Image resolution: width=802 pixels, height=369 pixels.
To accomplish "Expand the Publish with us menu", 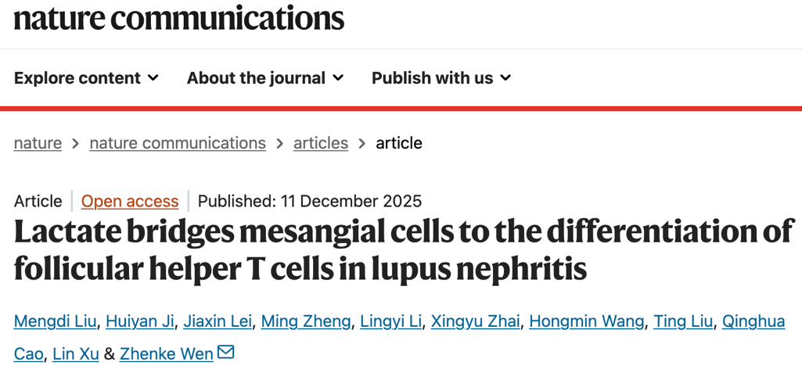I will [441, 78].
